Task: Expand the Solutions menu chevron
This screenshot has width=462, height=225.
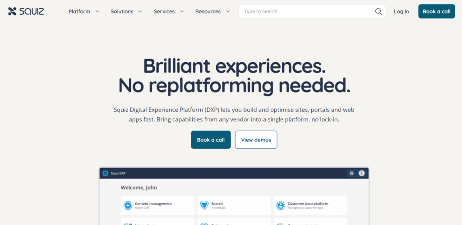Action: 141,11
